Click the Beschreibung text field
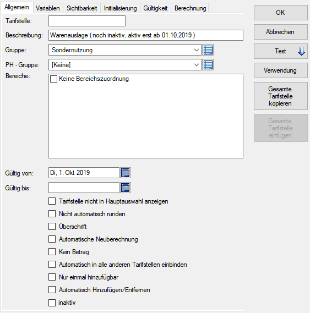Screen dimensions: 310x313 pos(146,35)
